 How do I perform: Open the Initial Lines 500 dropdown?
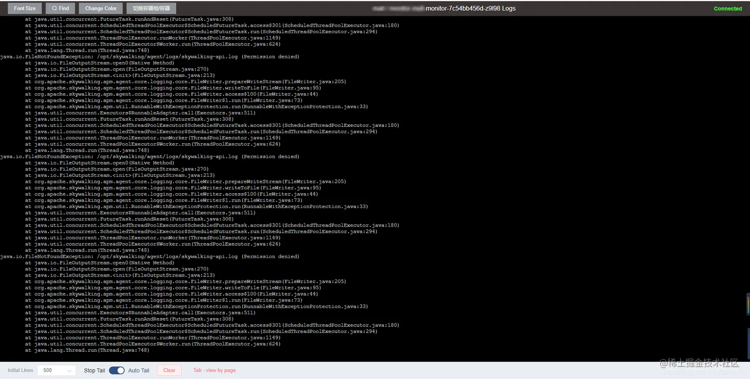click(x=57, y=371)
